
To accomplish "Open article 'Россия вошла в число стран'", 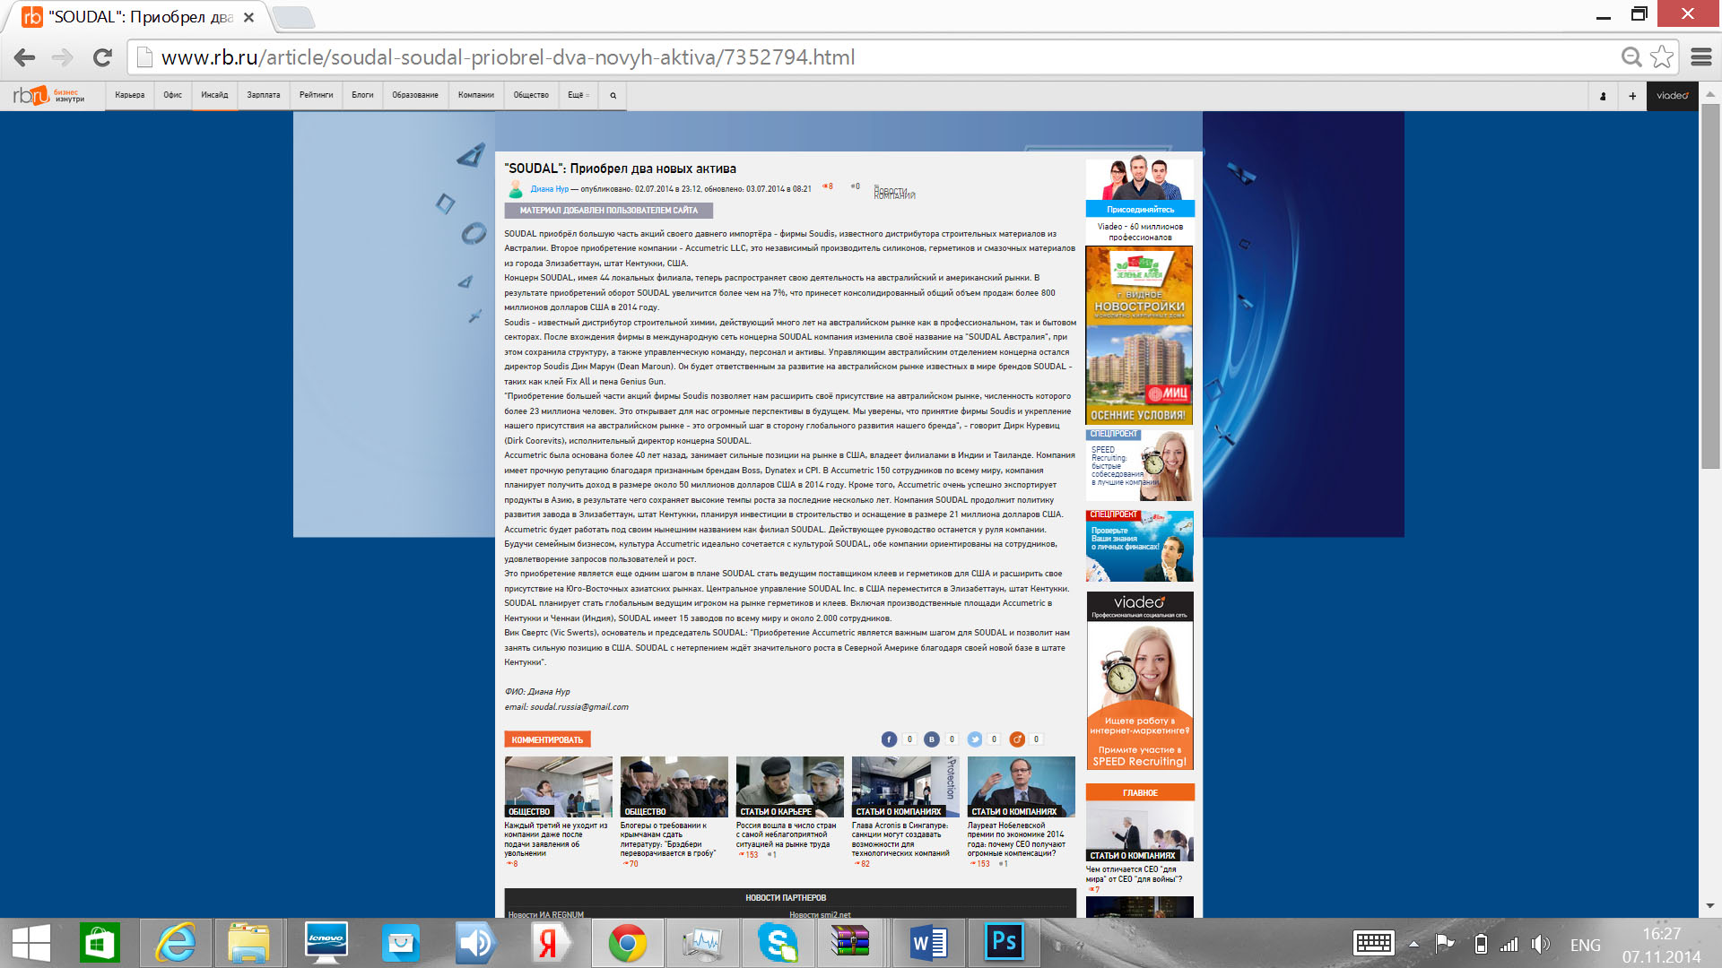I will (787, 835).
